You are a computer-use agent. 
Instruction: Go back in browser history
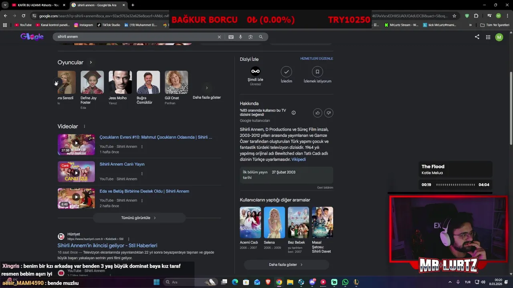(5, 16)
